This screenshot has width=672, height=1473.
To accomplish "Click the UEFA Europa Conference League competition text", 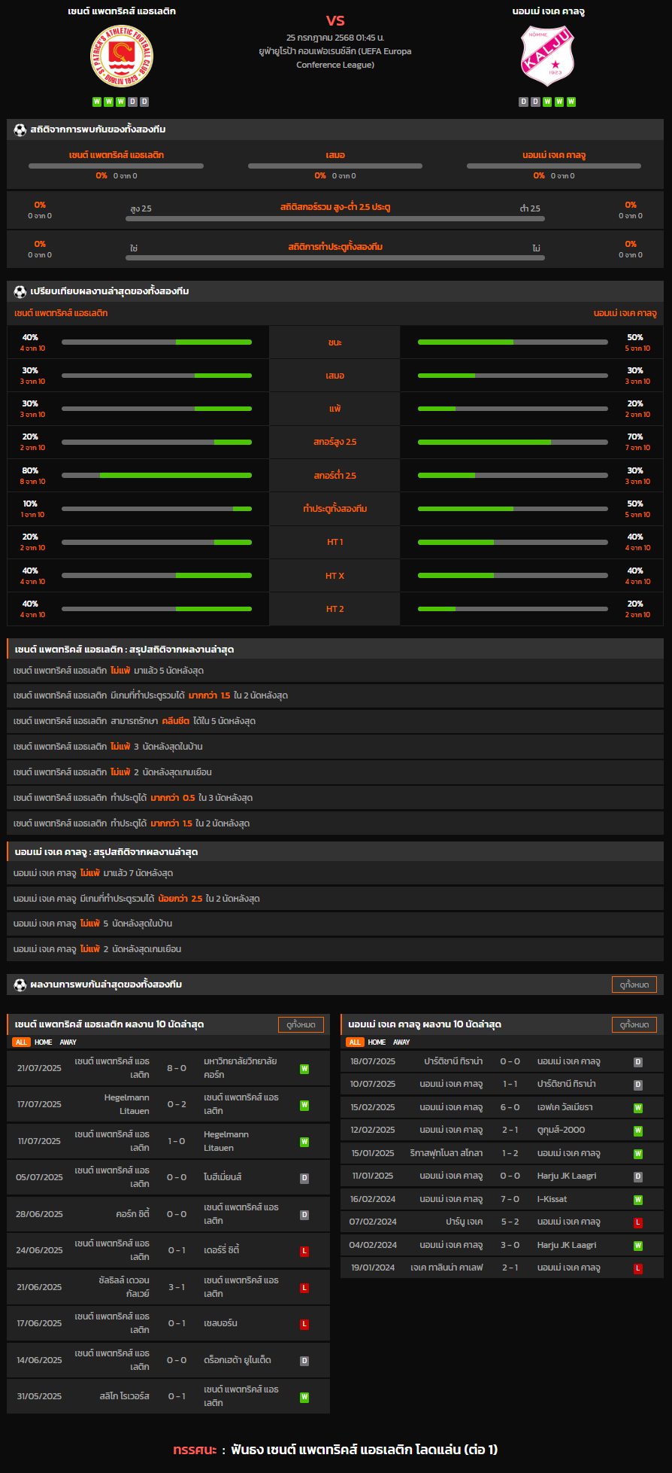I will (x=335, y=58).
